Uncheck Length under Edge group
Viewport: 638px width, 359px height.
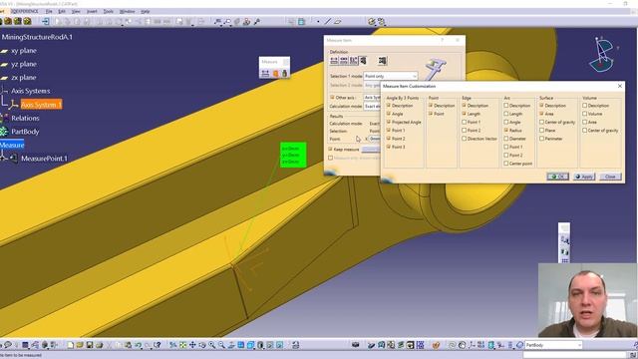[x=465, y=114]
